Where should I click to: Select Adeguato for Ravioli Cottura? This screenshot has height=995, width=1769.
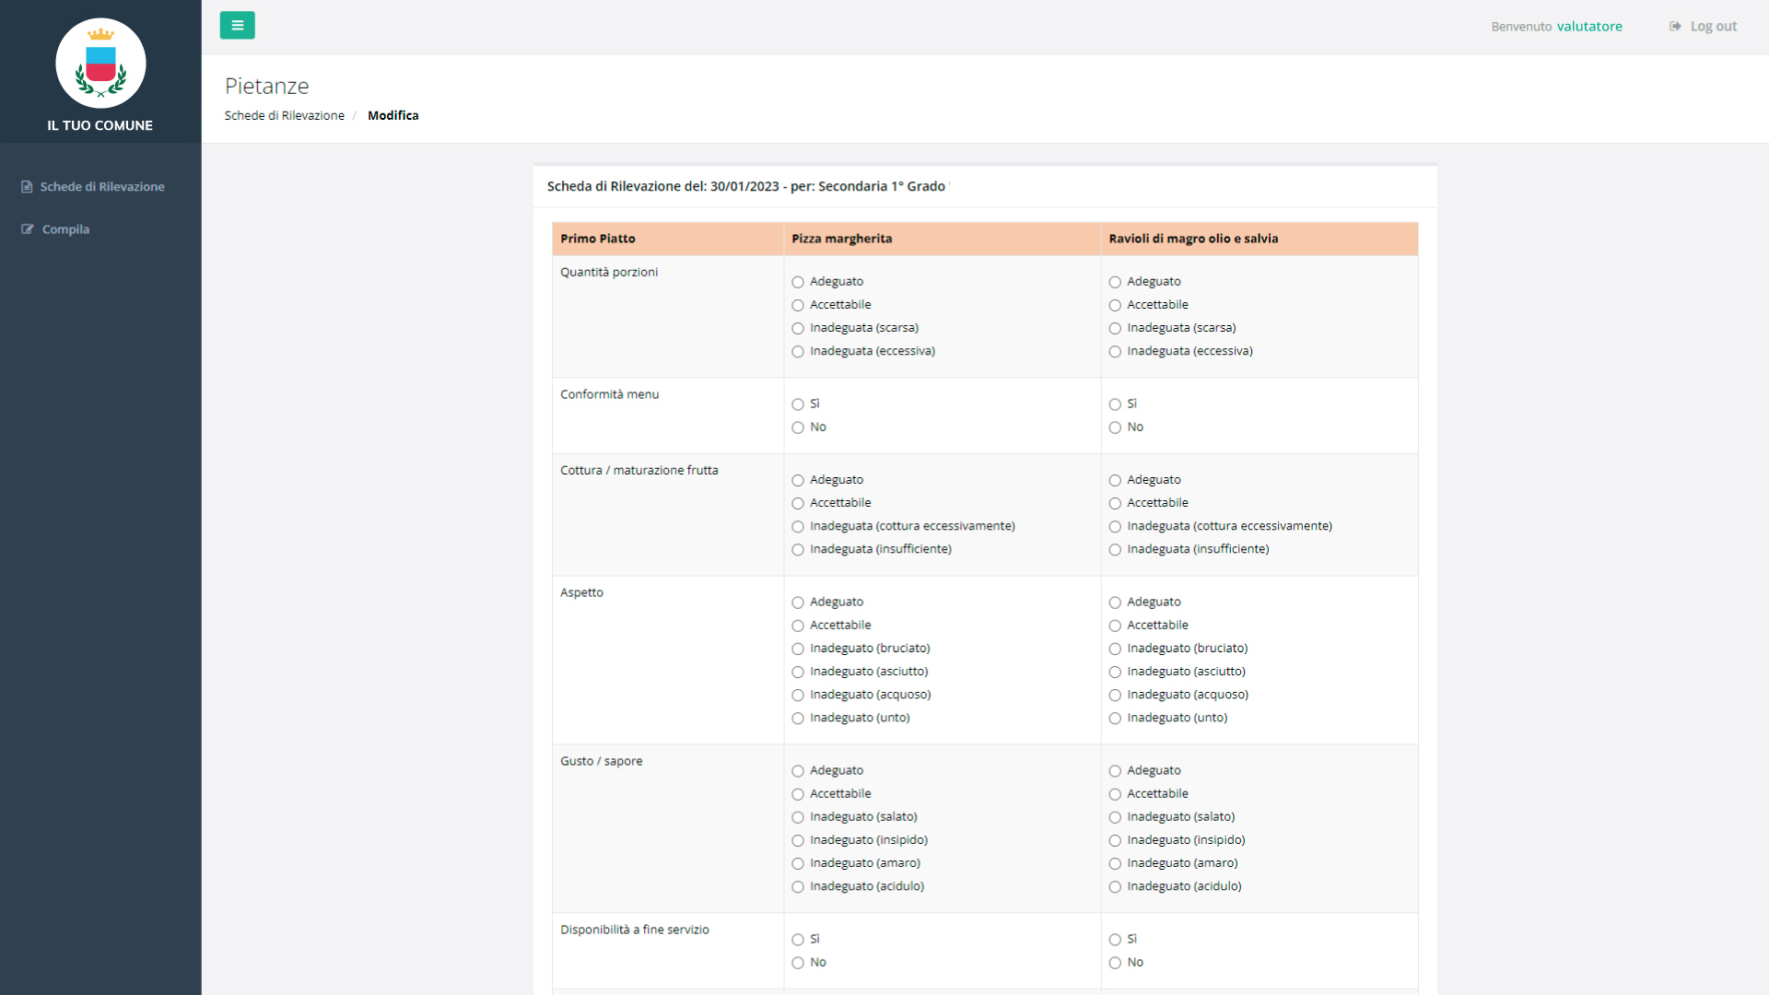[1115, 480]
